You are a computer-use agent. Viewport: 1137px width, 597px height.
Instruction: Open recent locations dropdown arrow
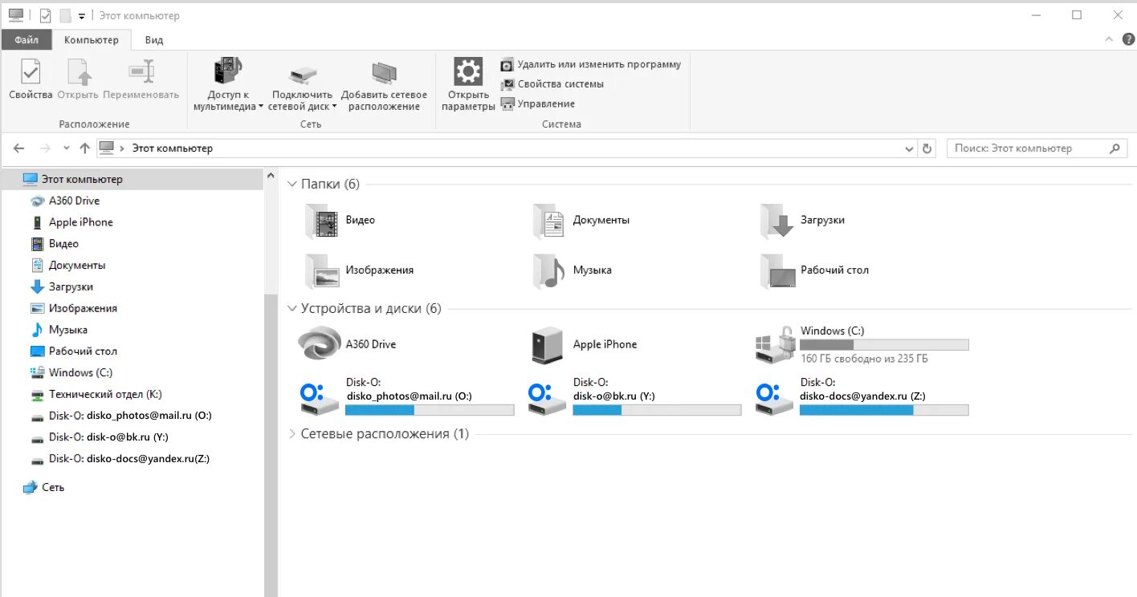tap(66, 148)
